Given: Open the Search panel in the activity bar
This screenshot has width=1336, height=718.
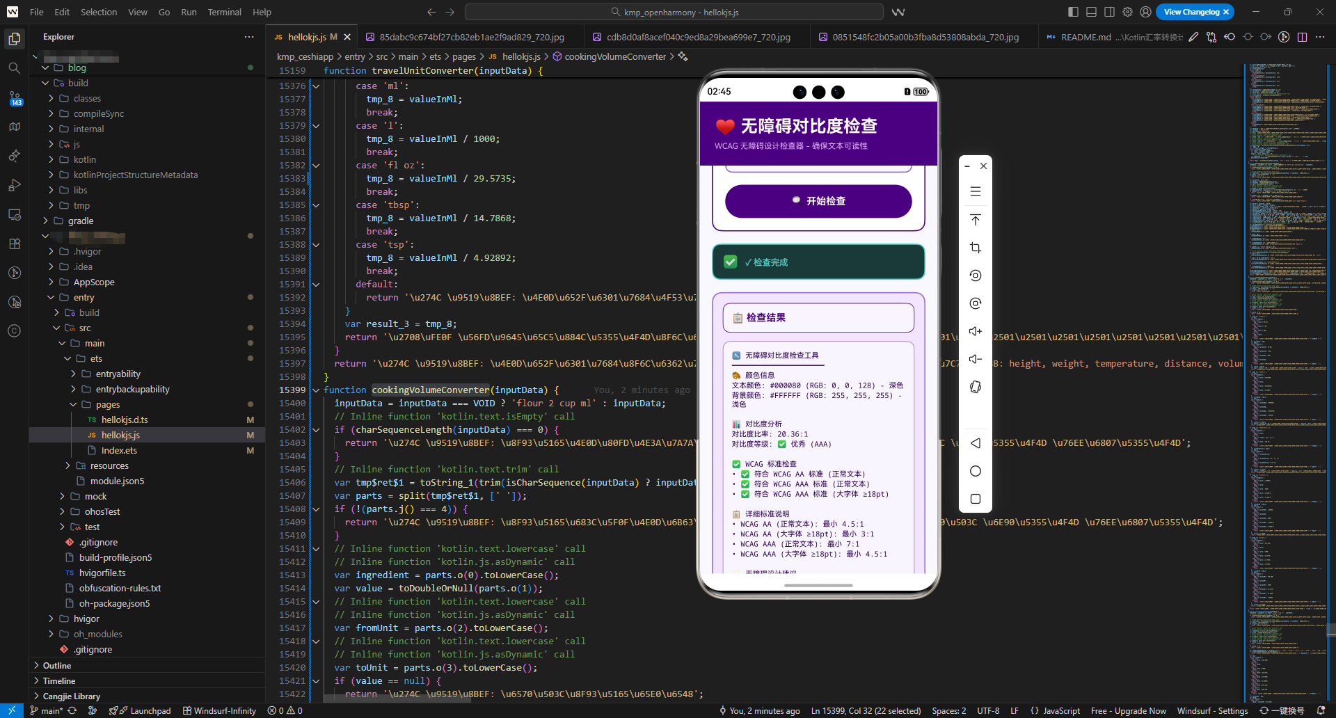Looking at the screenshot, I should pos(14,67).
